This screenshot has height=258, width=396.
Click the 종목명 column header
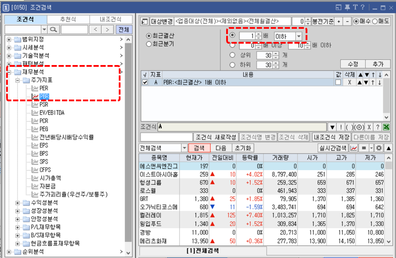click(x=159, y=158)
